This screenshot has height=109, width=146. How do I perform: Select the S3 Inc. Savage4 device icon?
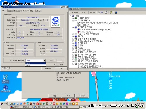click(x=79, y=32)
